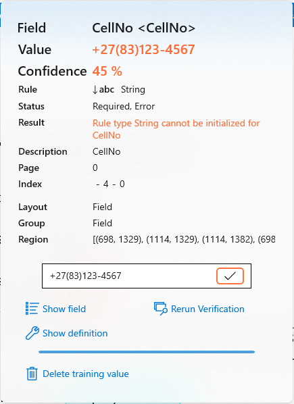Image resolution: width=294 pixels, height=404 pixels.
Task: Click the CellNo <CellNo> field name
Action: [144, 28]
